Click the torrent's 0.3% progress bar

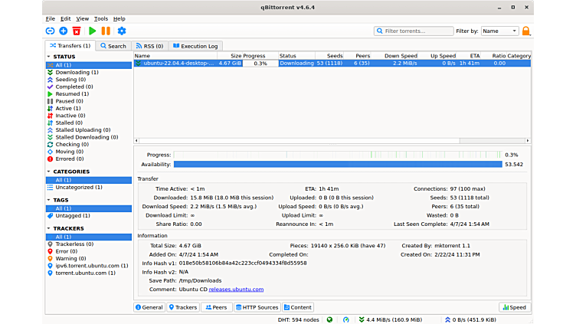260,64
